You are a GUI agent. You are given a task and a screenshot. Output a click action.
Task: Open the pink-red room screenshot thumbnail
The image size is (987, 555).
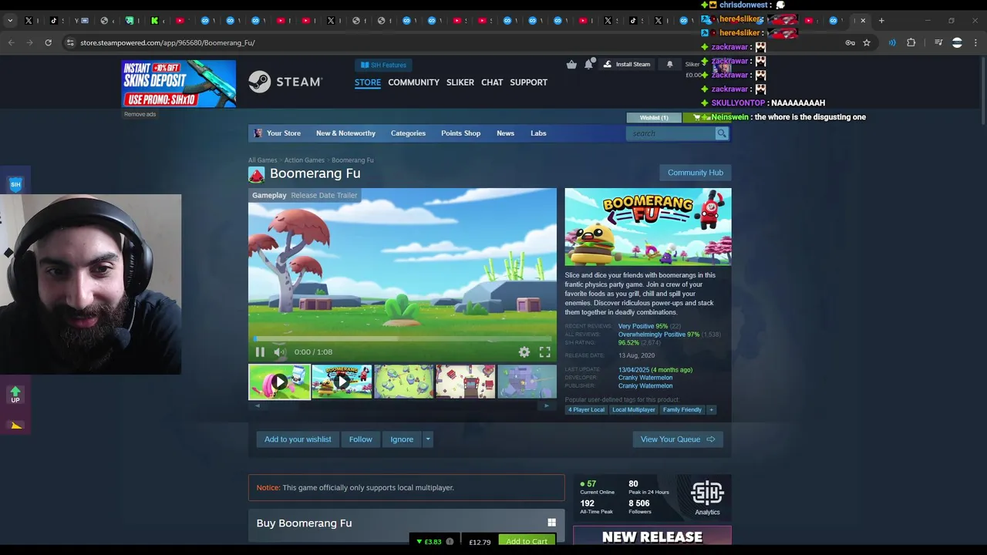pyautogui.click(x=465, y=382)
